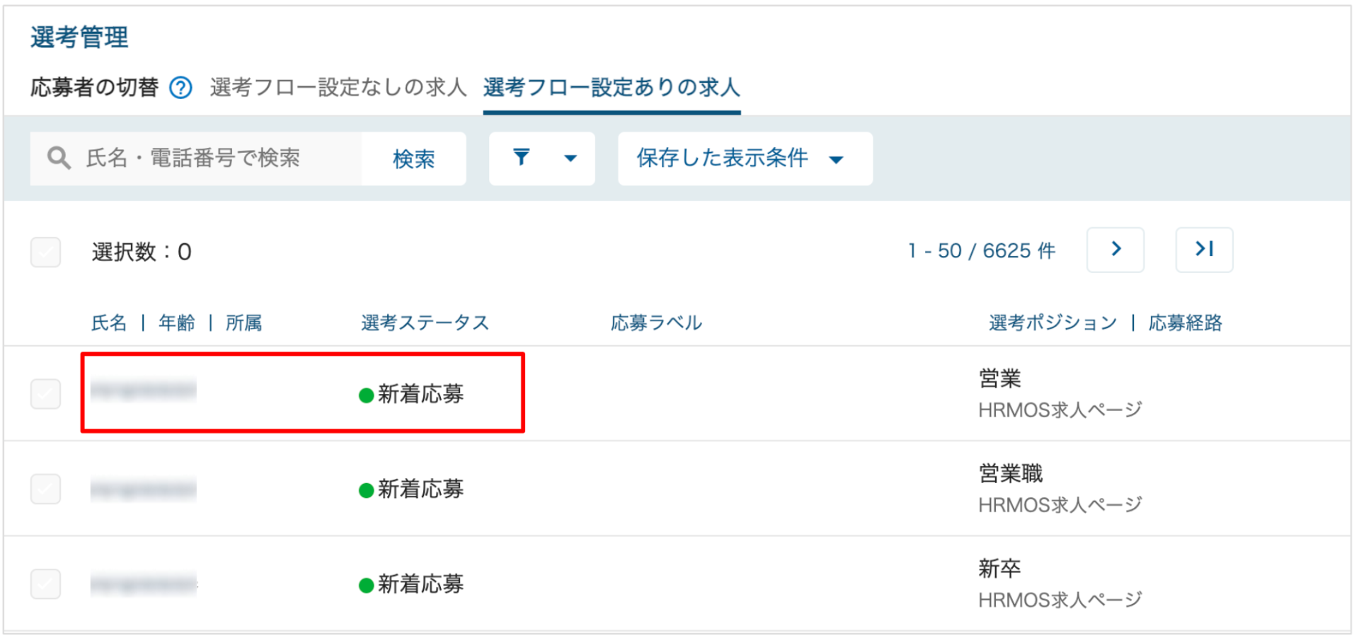
Task: Check the 新卒 applicant row checkbox
Action: coord(45,584)
